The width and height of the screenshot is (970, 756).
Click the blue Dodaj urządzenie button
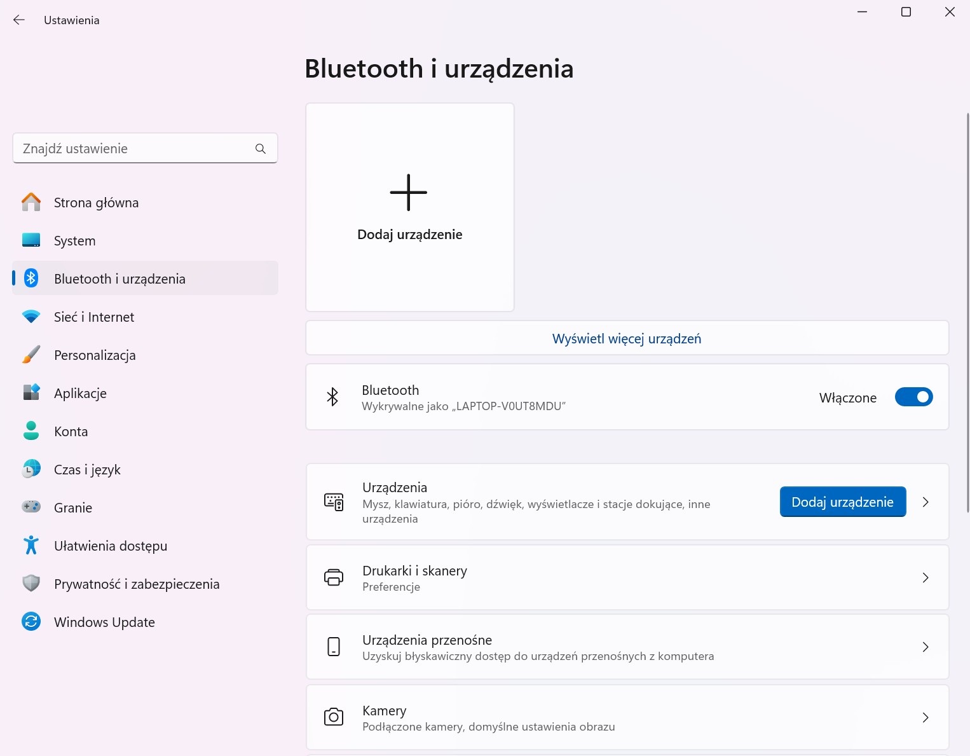(x=842, y=502)
